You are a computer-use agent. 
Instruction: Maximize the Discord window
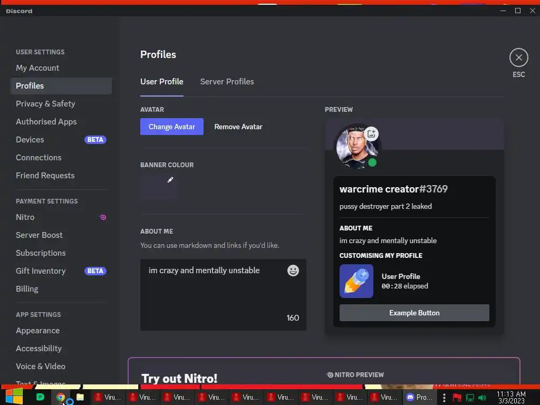[x=518, y=11]
